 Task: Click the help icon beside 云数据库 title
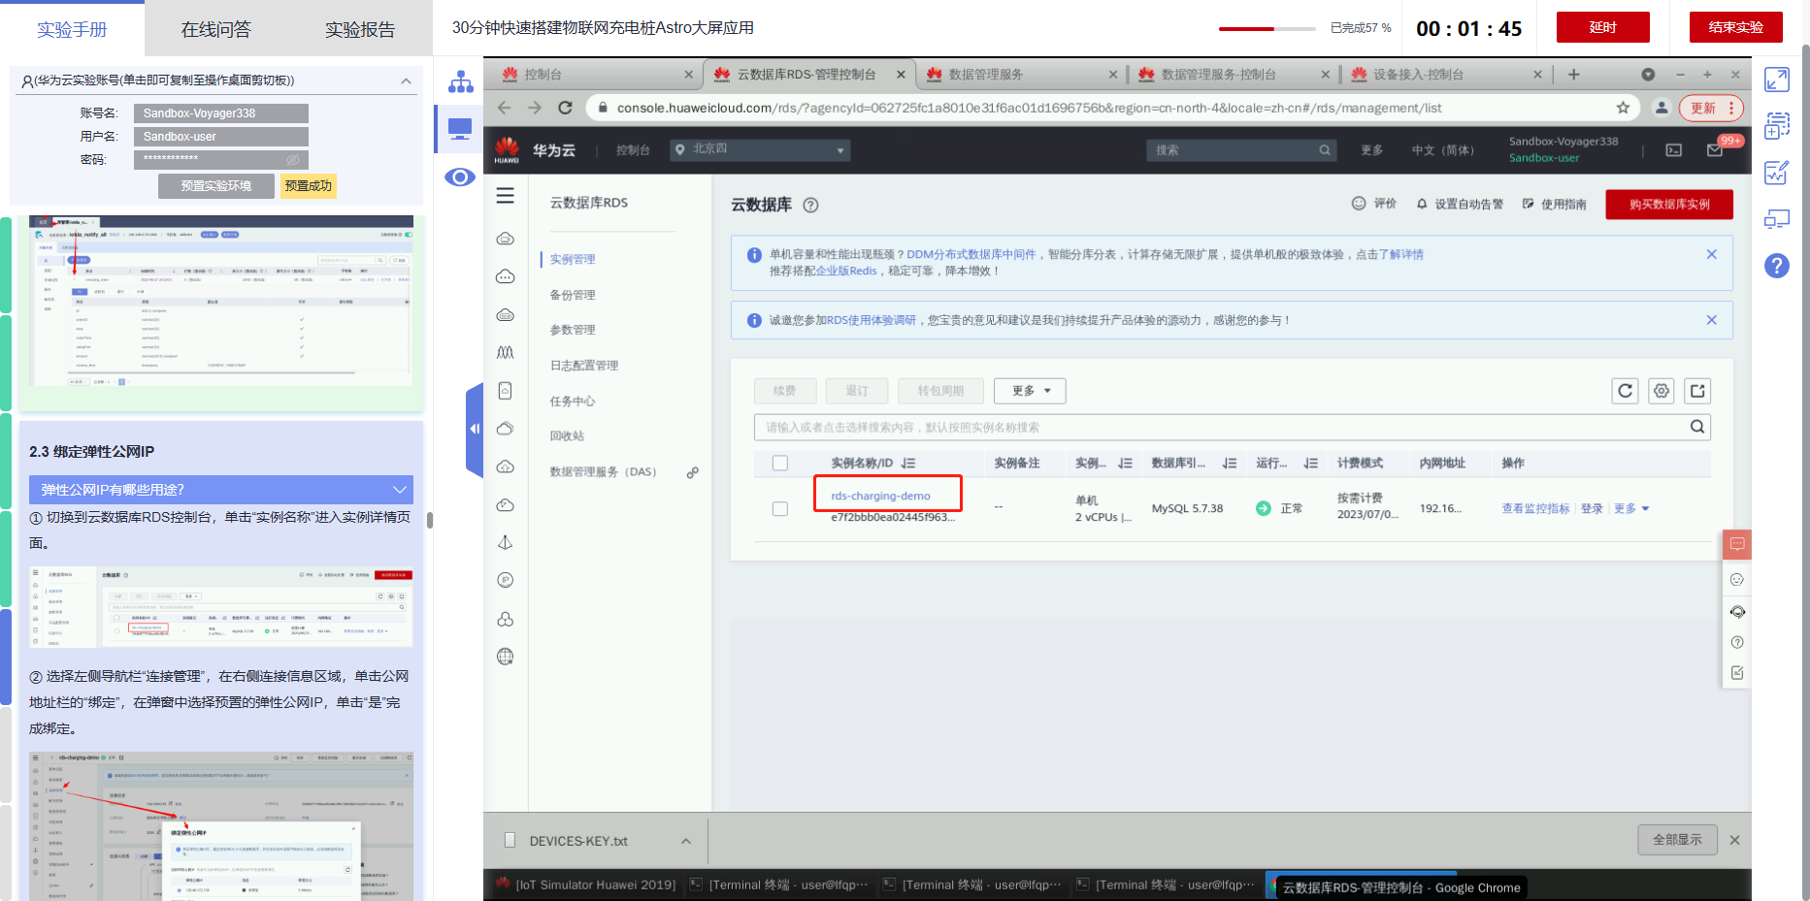(810, 205)
